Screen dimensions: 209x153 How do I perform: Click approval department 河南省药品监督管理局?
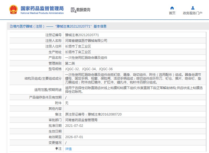point(81,120)
